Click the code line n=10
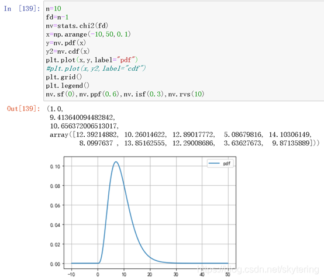 pyautogui.click(x=54, y=8)
